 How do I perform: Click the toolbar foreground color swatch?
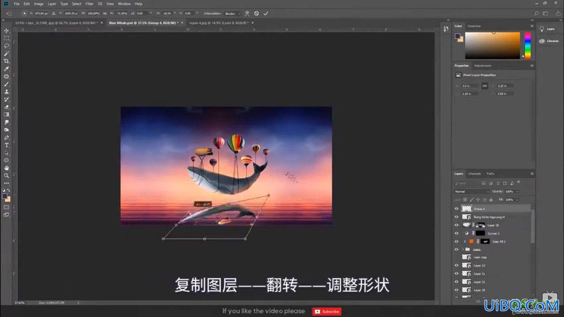click(x=5, y=196)
